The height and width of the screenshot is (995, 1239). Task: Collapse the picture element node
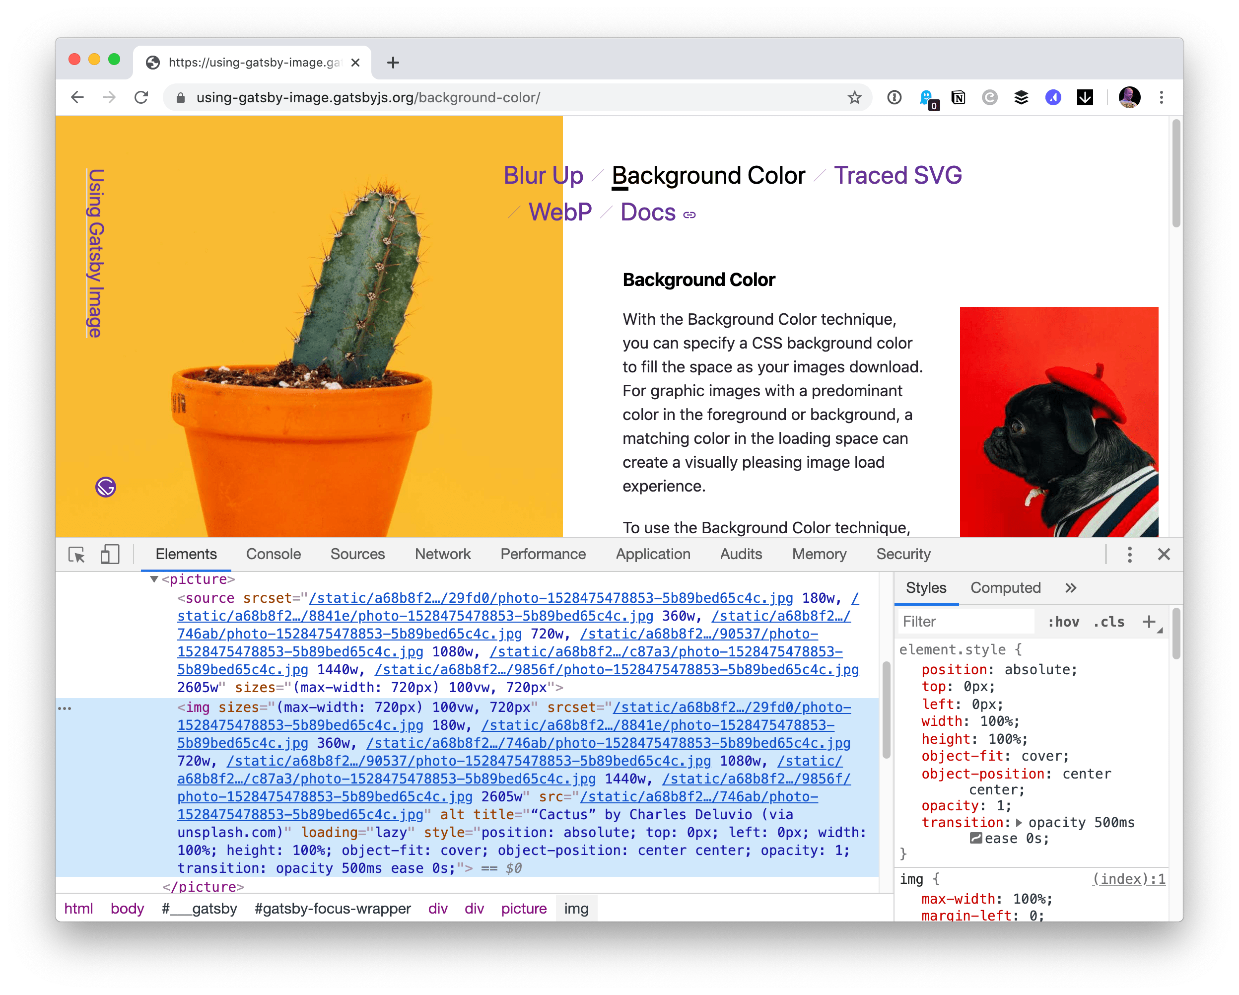(154, 579)
